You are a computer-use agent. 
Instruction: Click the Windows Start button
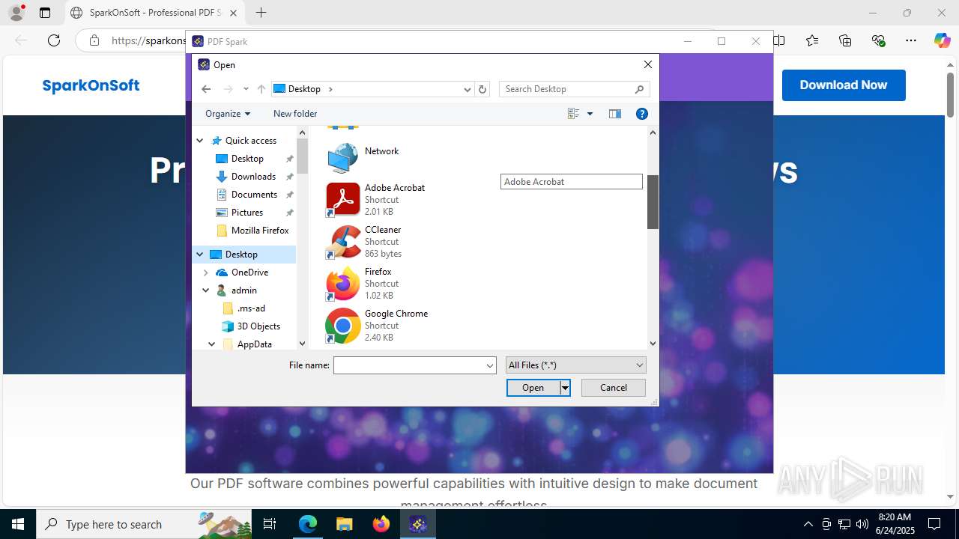point(18,524)
